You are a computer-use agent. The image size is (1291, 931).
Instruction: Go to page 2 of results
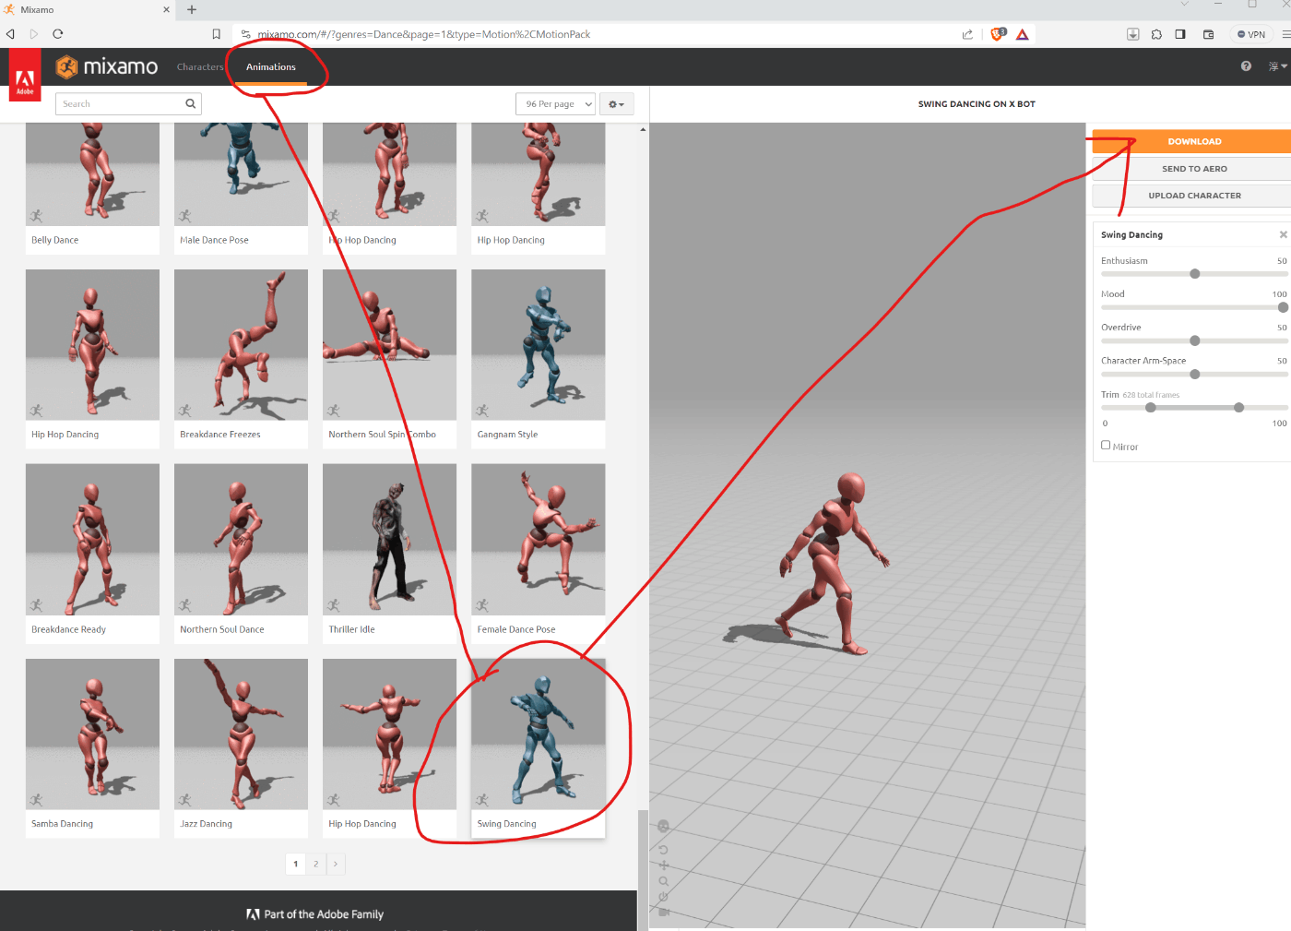click(x=315, y=864)
